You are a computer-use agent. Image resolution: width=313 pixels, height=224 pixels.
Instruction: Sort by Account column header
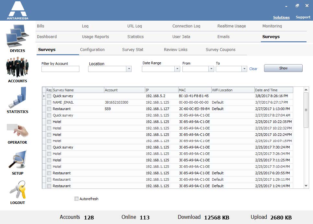pyautogui.click(x=124, y=90)
